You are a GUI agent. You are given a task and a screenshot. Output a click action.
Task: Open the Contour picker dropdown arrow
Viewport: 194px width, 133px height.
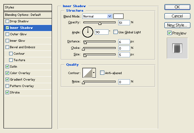click(x=94, y=73)
